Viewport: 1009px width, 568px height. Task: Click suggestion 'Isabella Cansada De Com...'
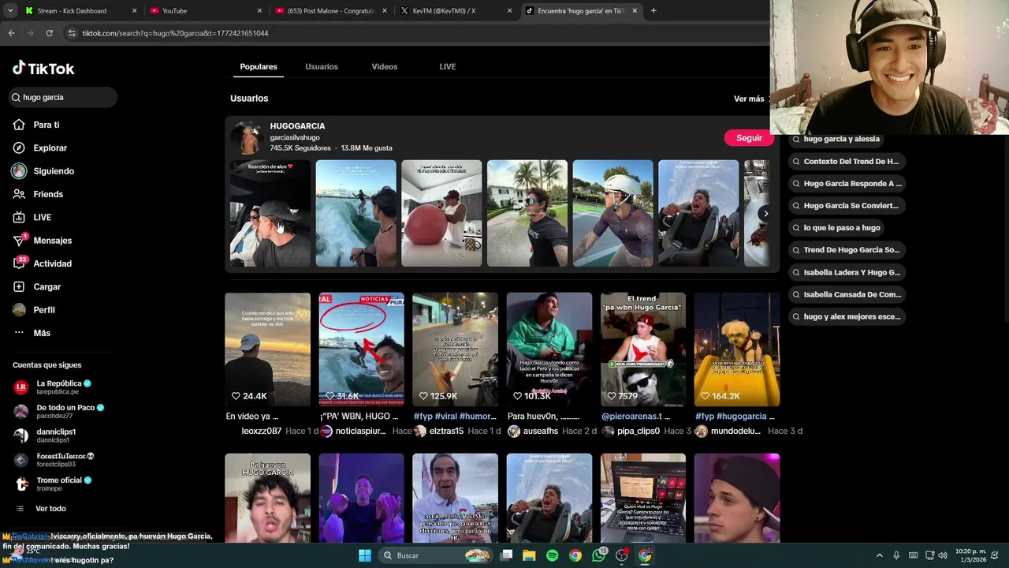click(846, 294)
